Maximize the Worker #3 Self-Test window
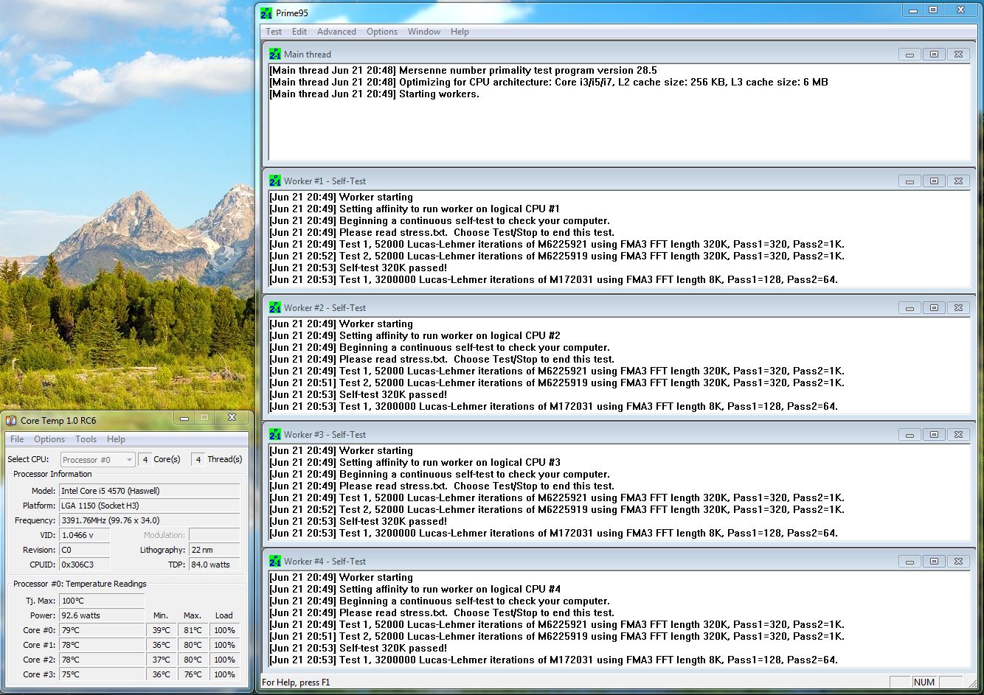Viewport: 984px width, 695px height. [934, 435]
